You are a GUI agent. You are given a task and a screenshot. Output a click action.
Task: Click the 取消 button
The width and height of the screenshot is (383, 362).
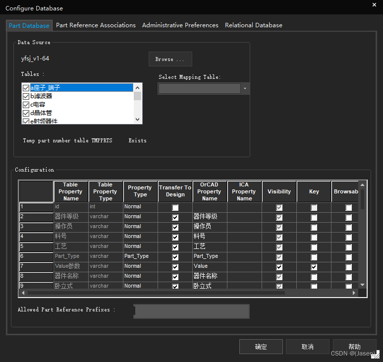click(307, 347)
